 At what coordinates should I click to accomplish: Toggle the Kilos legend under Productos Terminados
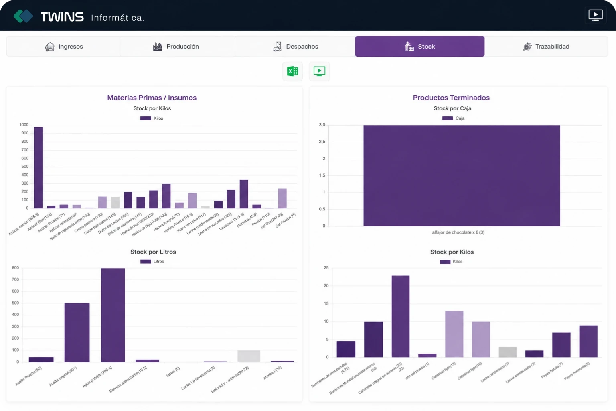(451, 262)
